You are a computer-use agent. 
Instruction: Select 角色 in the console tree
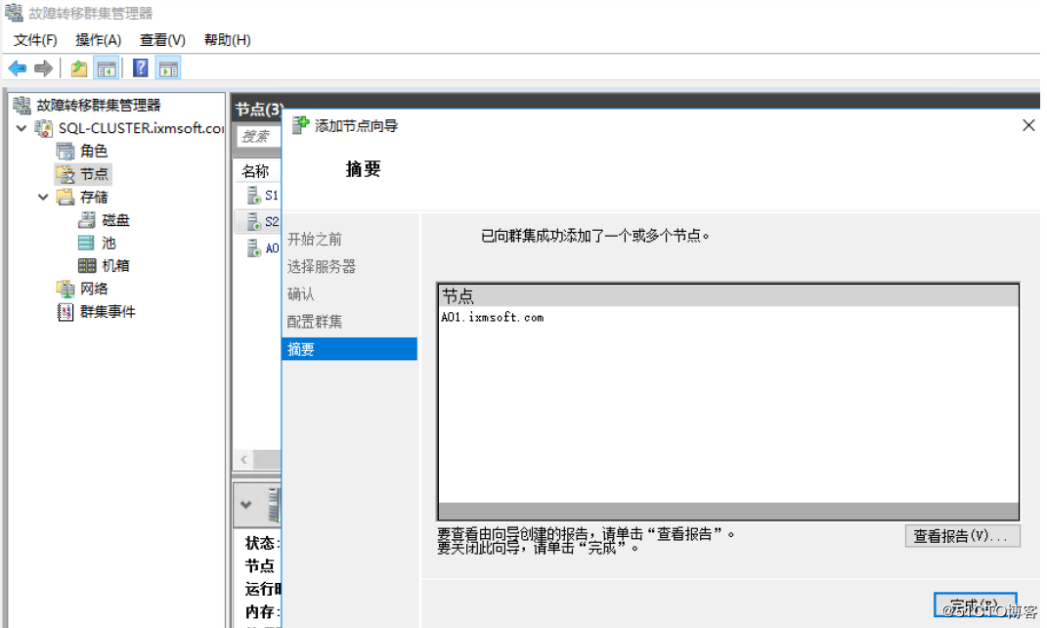coord(94,151)
